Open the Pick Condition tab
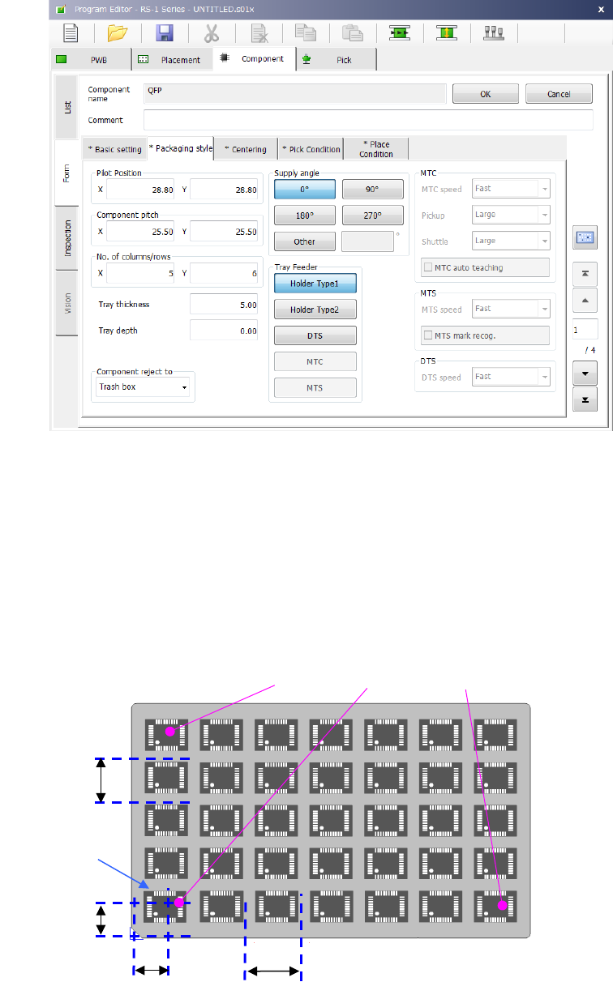 pyautogui.click(x=311, y=149)
